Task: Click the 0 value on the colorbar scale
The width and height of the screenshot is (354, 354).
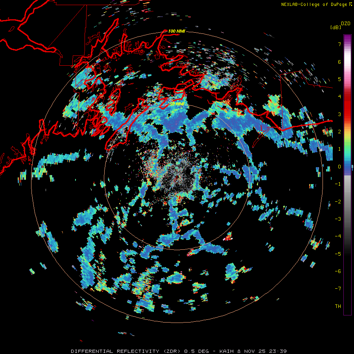Action: point(339,167)
